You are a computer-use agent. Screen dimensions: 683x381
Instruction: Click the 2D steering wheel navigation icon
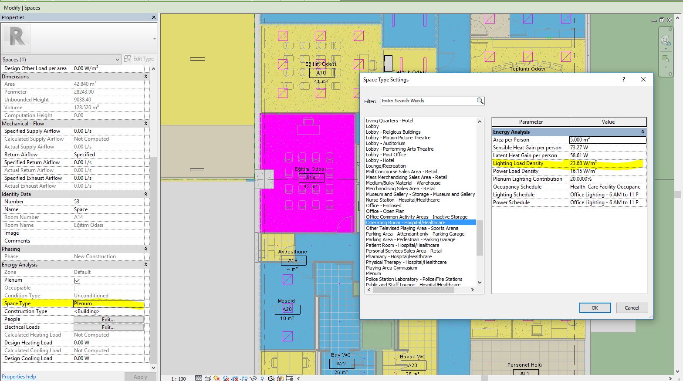[666, 40]
